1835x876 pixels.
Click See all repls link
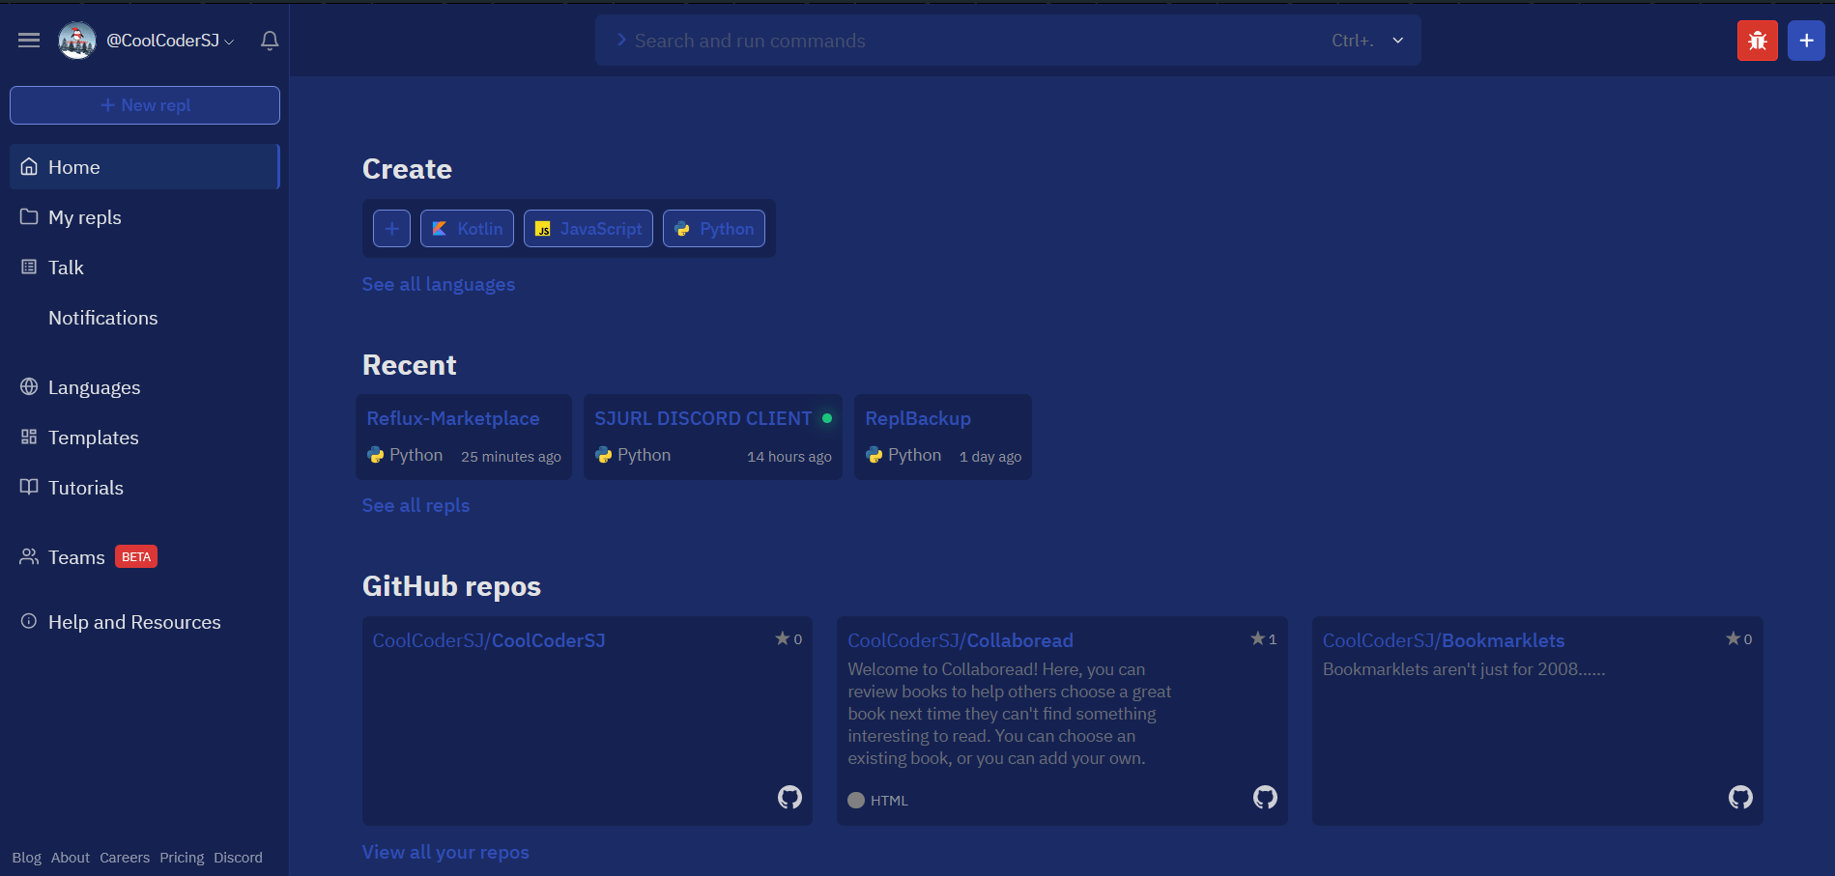click(x=416, y=505)
